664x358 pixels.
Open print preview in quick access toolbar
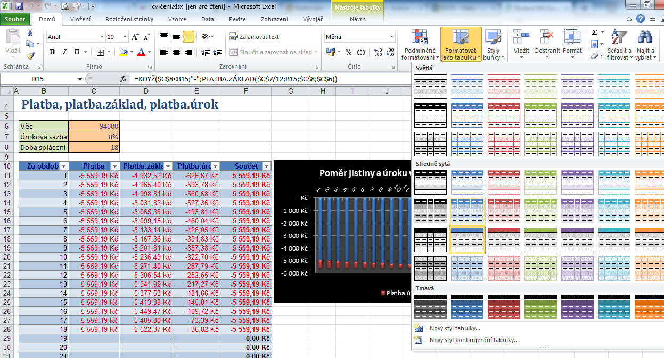65,6
